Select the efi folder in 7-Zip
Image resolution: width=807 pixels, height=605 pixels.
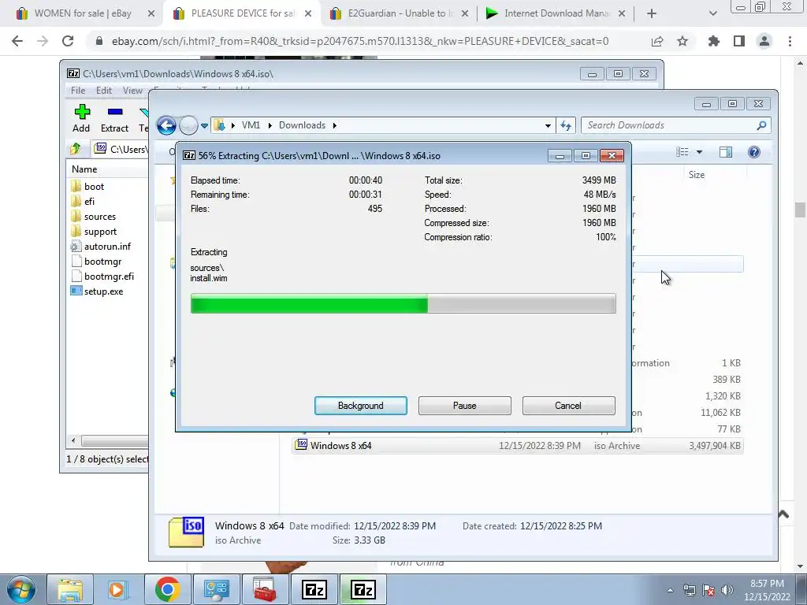coord(89,201)
